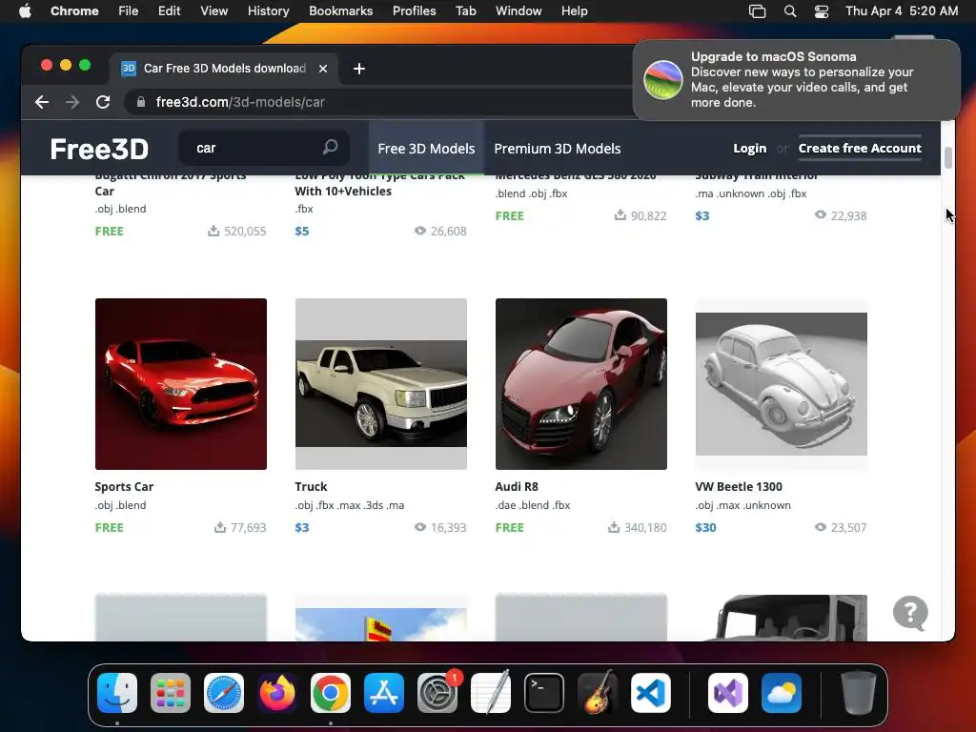Click the browser forward arrow
Screen dimensions: 976x732
point(72,102)
